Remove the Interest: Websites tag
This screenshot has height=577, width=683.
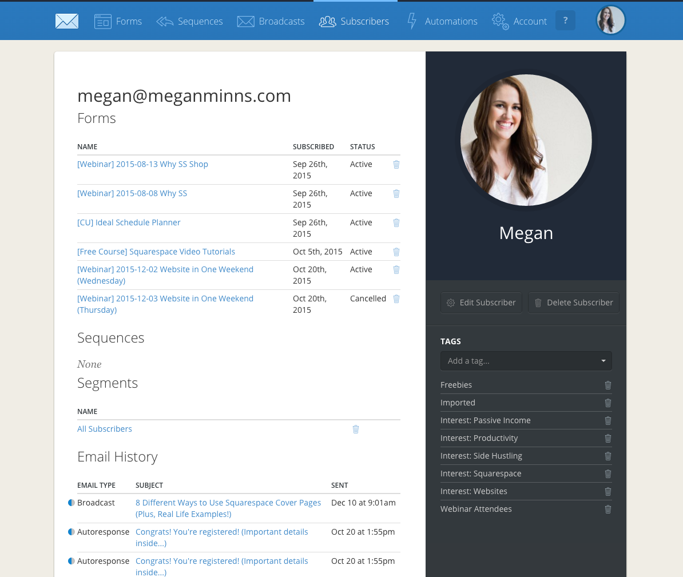pos(608,491)
